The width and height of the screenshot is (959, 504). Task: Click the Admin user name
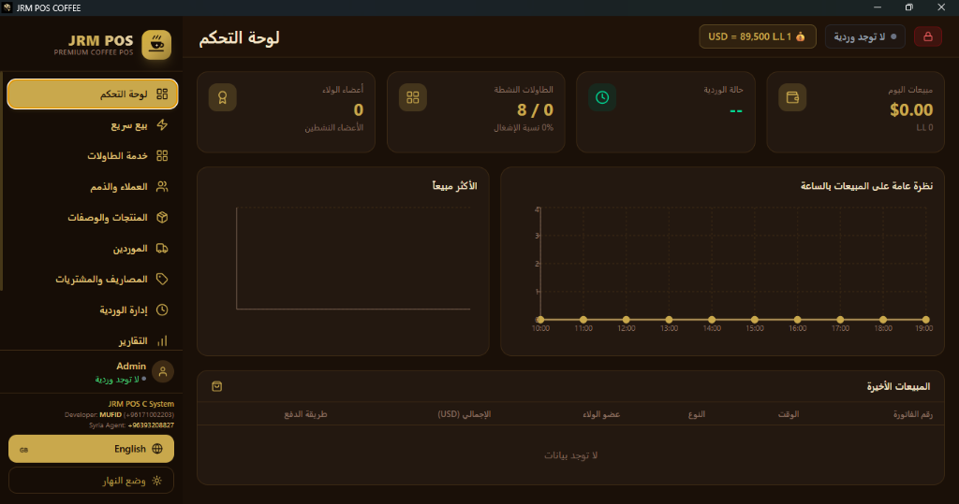pos(131,366)
